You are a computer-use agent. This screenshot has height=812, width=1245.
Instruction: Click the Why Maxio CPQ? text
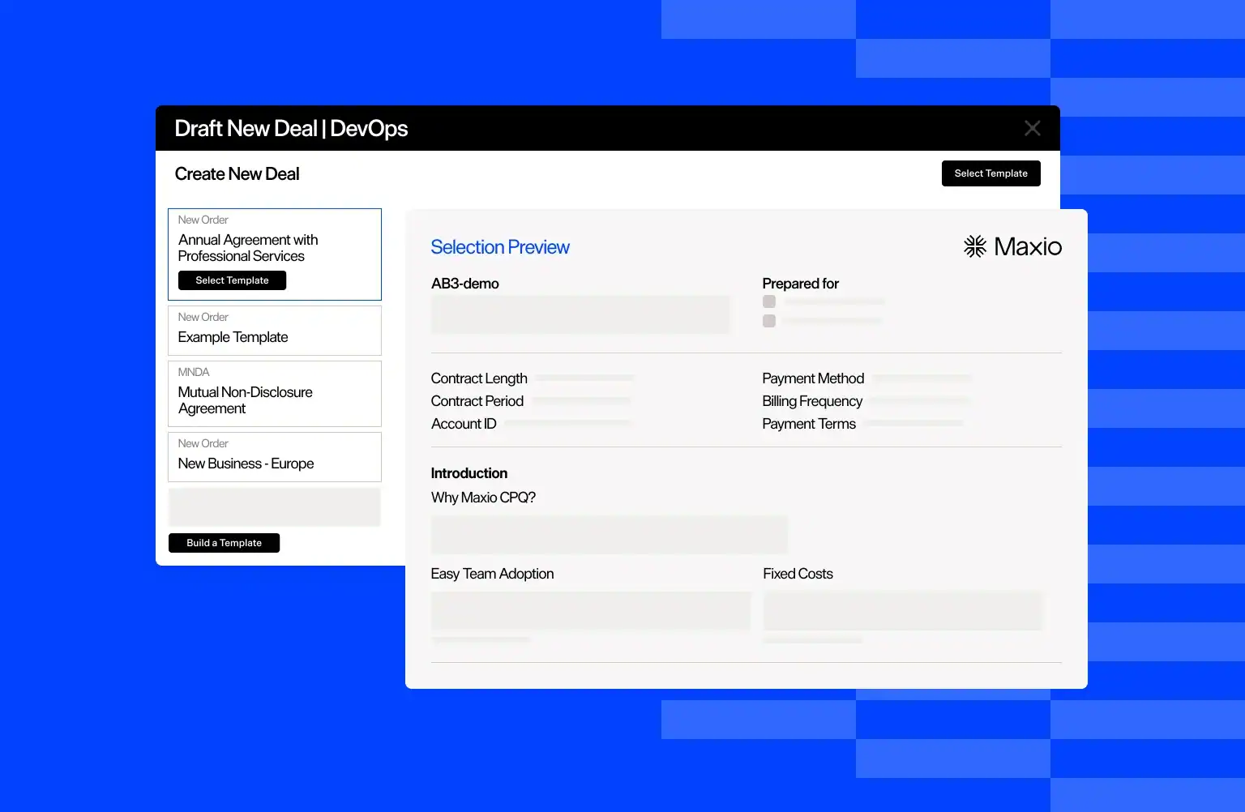tap(483, 498)
